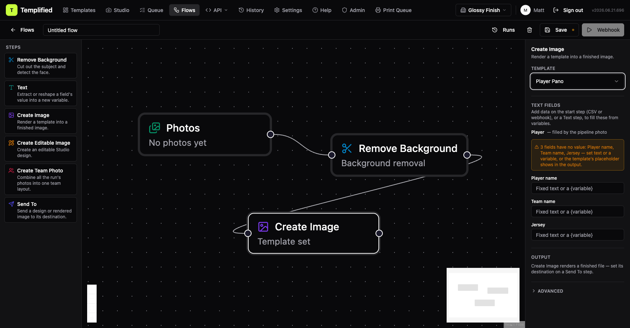Click the Create Editable Image step icon
This screenshot has width=630, height=328.
tap(11, 143)
